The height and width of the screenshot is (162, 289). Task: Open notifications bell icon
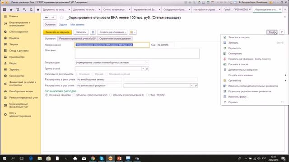pos(31,9)
